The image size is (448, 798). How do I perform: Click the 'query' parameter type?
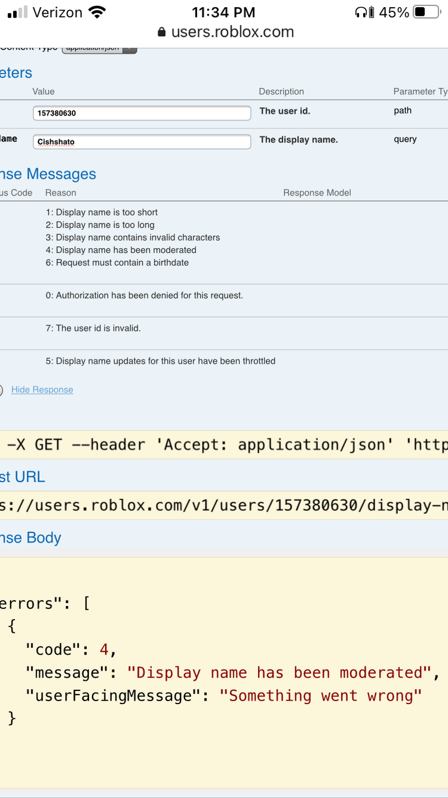(x=405, y=139)
